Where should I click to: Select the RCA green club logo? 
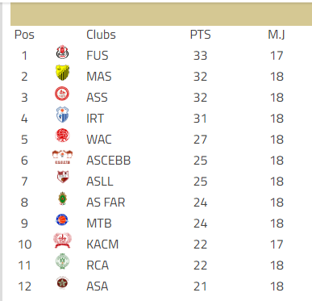click(62, 261)
